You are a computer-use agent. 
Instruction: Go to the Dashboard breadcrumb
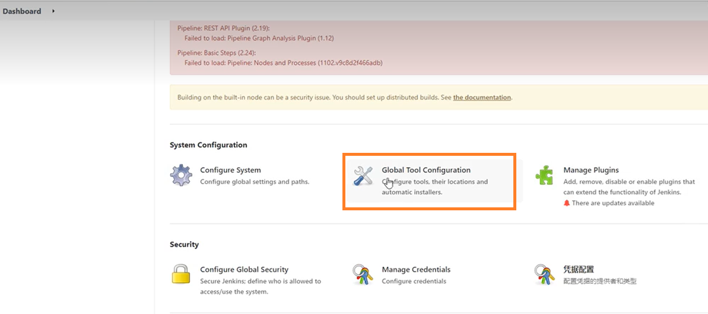click(22, 11)
